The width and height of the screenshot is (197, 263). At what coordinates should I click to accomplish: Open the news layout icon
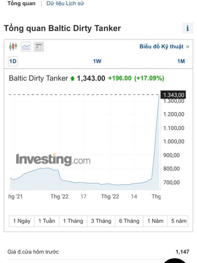tap(39, 47)
